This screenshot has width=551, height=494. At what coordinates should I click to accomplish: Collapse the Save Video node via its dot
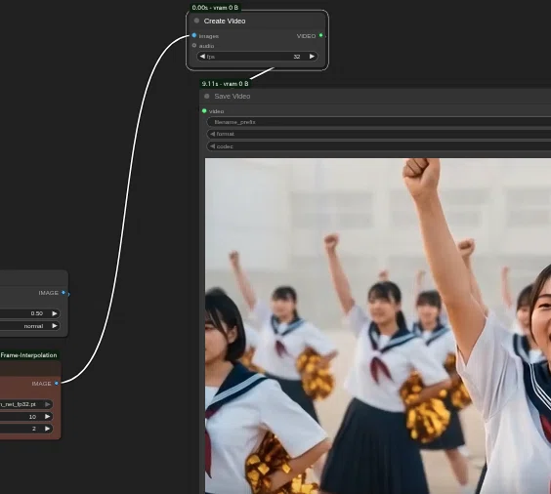(x=207, y=97)
